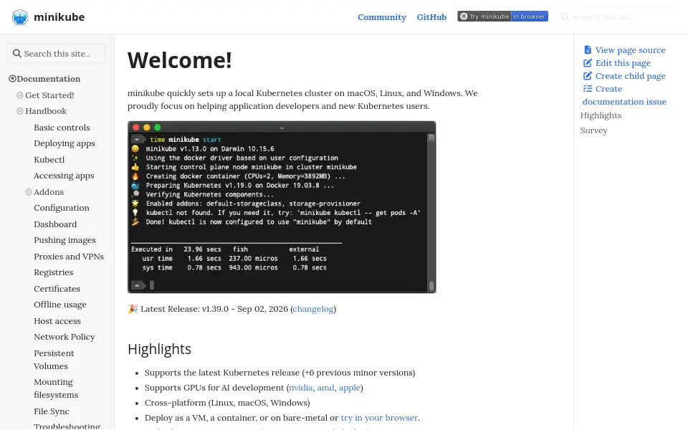Open Certificates sidebar page
Screen dimensions: 688x430
[57, 289]
